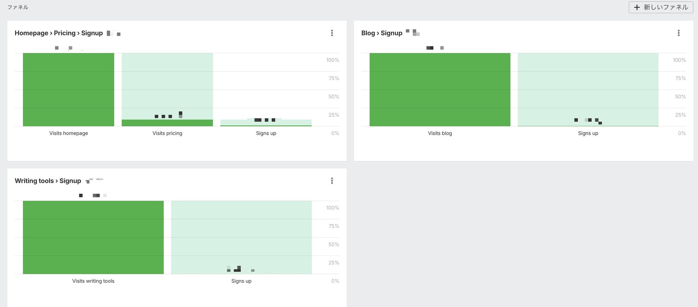Click the "Visits pricing" axis label
Screen dimensions: 698x307
(167, 133)
